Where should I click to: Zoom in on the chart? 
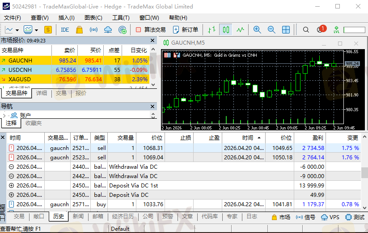tap(257, 30)
